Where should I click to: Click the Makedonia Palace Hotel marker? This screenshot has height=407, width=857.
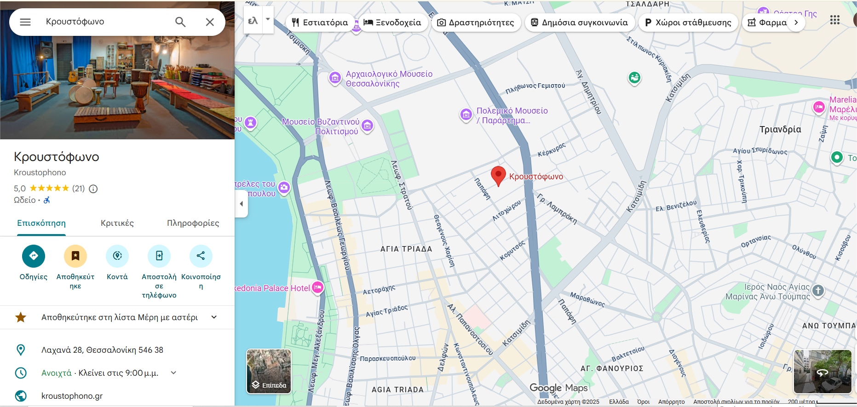pyautogui.click(x=317, y=288)
